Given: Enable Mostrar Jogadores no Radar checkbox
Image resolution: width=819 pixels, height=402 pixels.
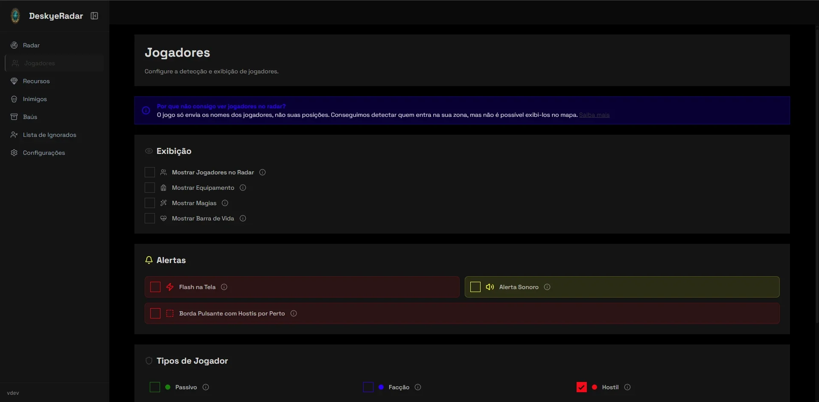Looking at the screenshot, I should coord(150,172).
